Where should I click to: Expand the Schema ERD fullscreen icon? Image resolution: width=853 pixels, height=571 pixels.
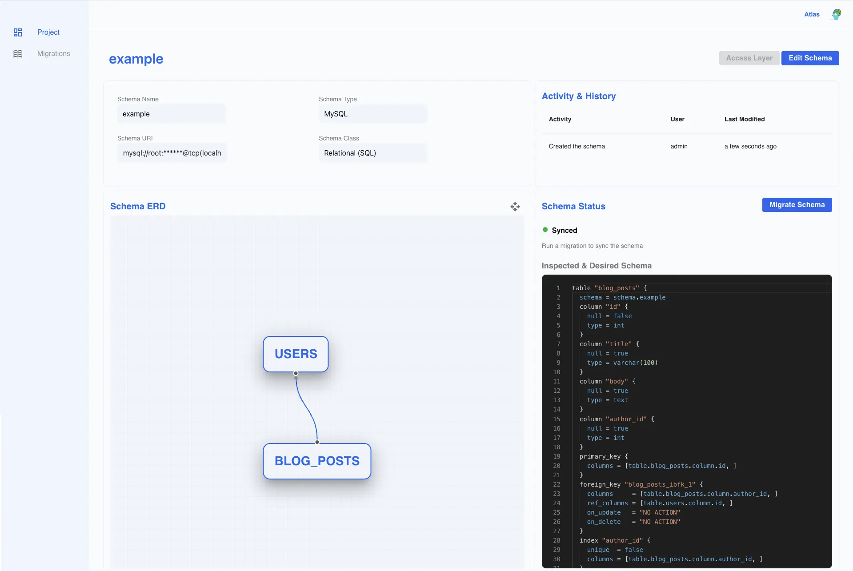click(515, 207)
